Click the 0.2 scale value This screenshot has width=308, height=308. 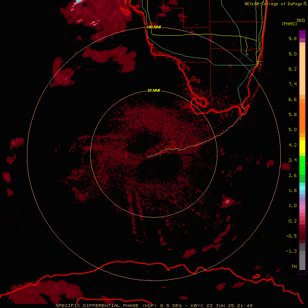click(x=293, y=221)
